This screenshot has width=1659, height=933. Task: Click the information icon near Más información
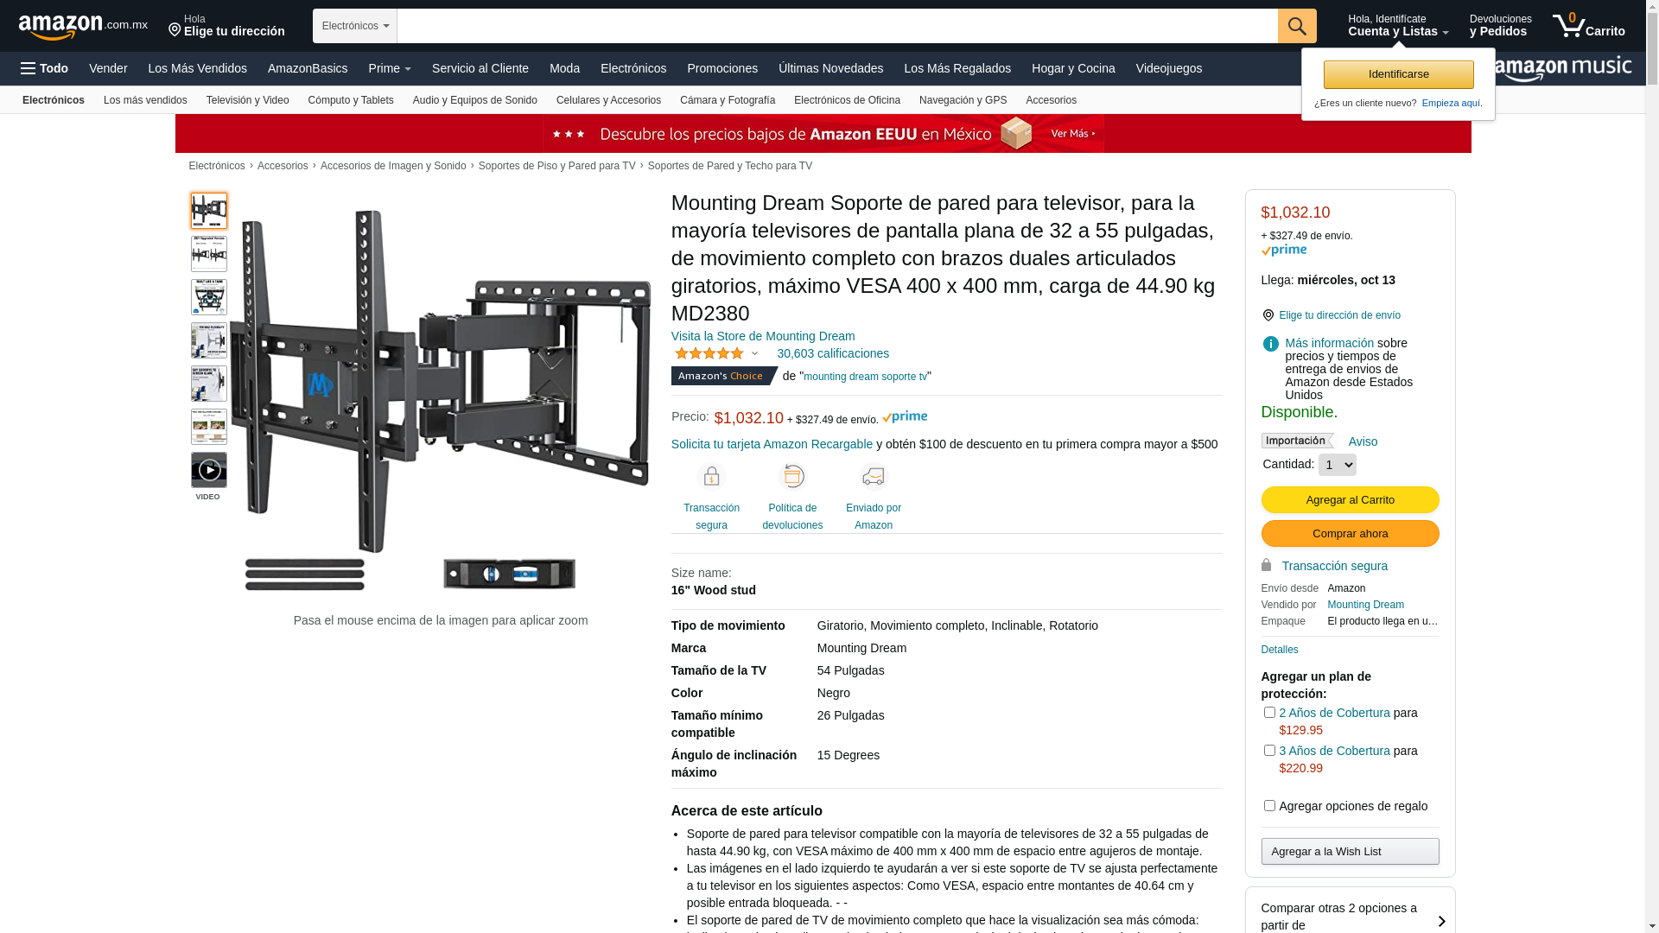click(x=1270, y=344)
